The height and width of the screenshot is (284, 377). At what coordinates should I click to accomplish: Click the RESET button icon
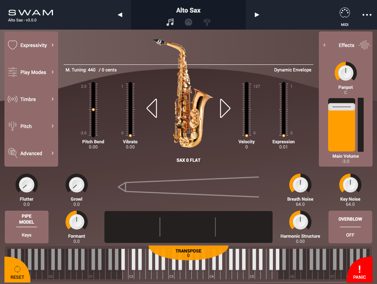point(17,270)
